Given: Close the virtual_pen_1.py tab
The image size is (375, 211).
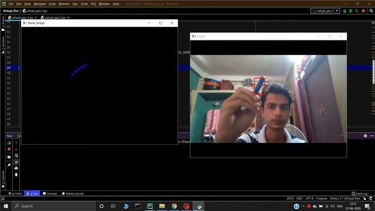Looking at the screenshot, I should 36,18.
